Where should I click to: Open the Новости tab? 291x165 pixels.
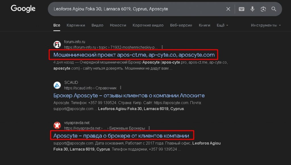tap(118, 25)
